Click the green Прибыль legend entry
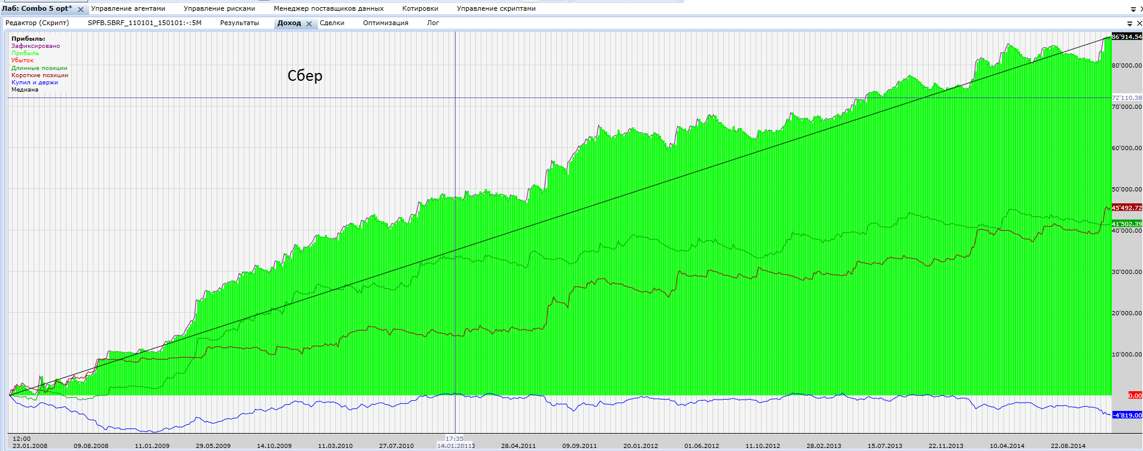This screenshot has height=451, width=1143. (x=25, y=53)
